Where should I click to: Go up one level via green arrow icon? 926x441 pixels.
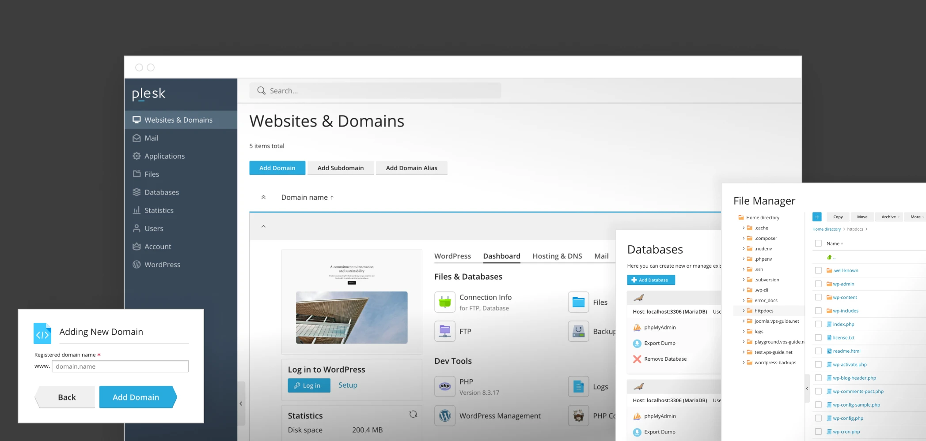(x=829, y=257)
